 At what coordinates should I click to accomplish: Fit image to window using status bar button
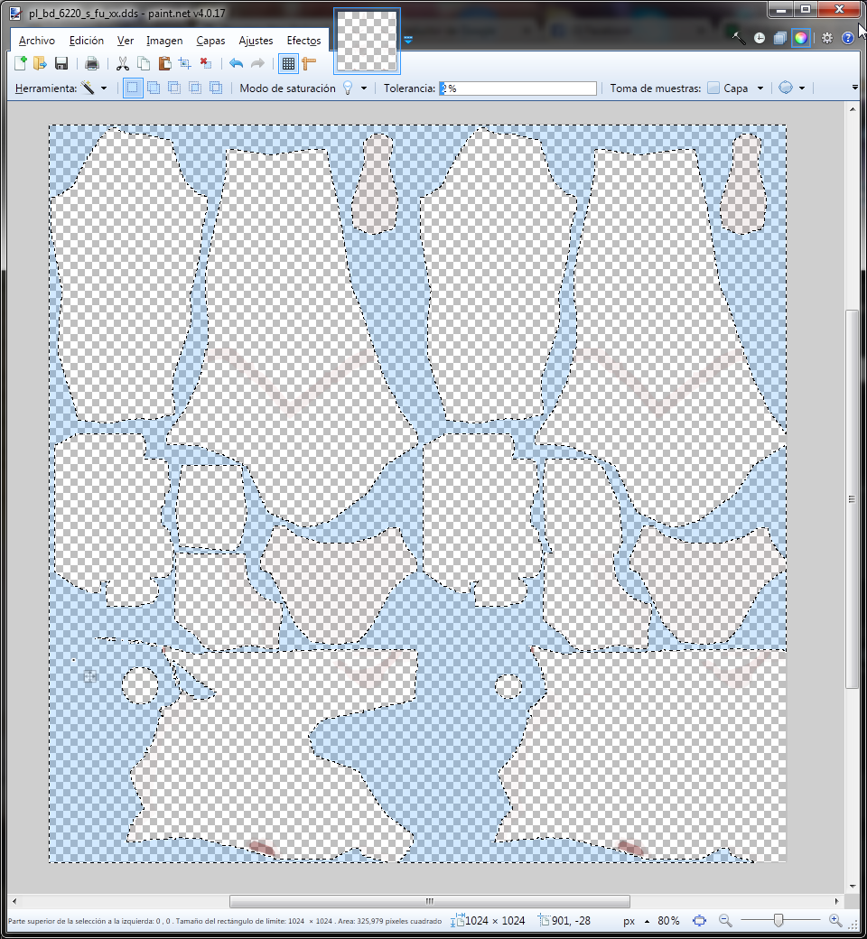[x=699, y=921]
